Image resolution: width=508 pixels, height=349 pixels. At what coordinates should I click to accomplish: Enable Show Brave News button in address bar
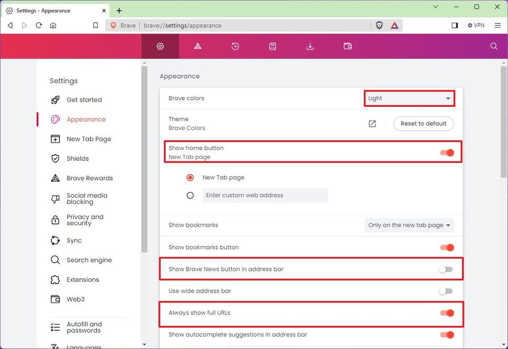[445, 269]
